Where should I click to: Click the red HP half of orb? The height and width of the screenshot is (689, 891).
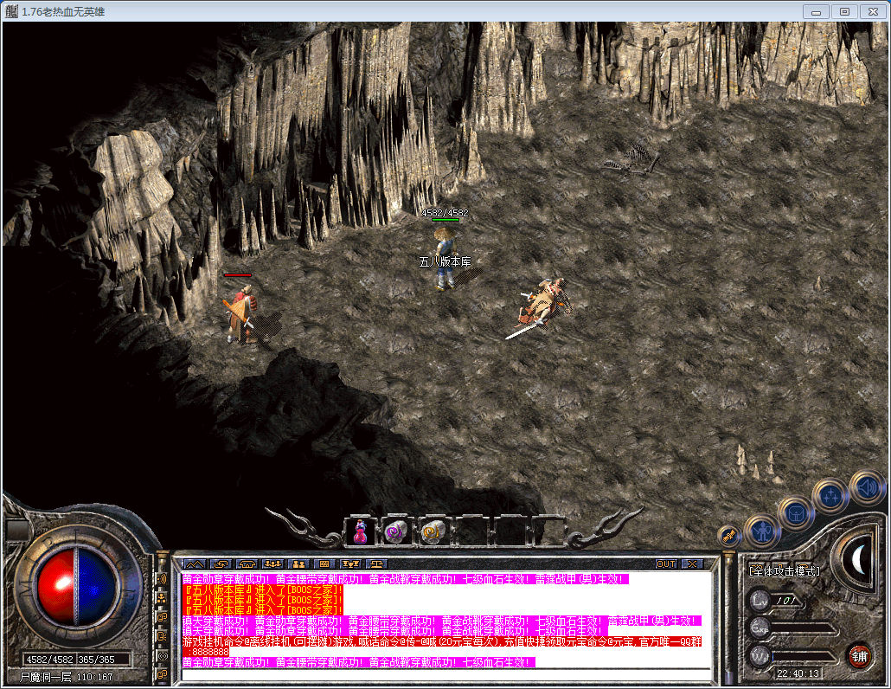(56, 585)
